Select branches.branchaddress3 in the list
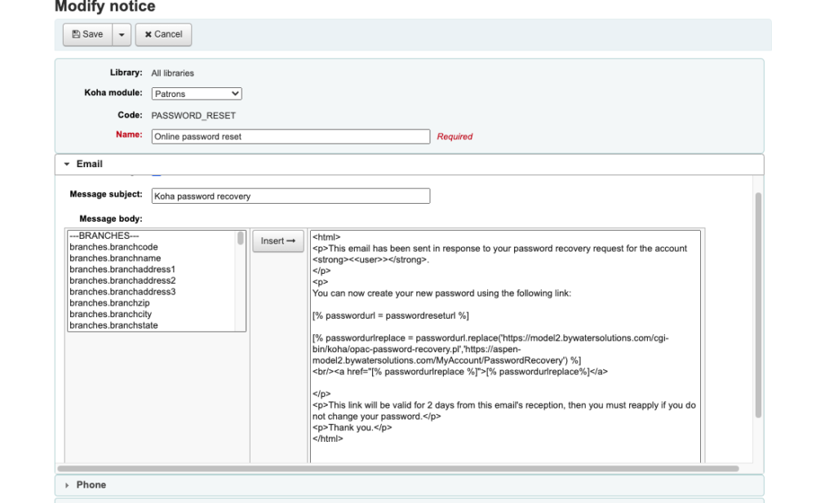The width and height of the screenshot is (816, 503). tap(122, 292)
